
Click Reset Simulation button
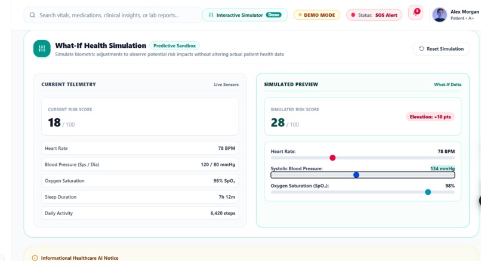(x=441, y=49)
